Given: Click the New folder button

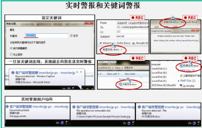Looking at the screenshot, I should 130,74.
